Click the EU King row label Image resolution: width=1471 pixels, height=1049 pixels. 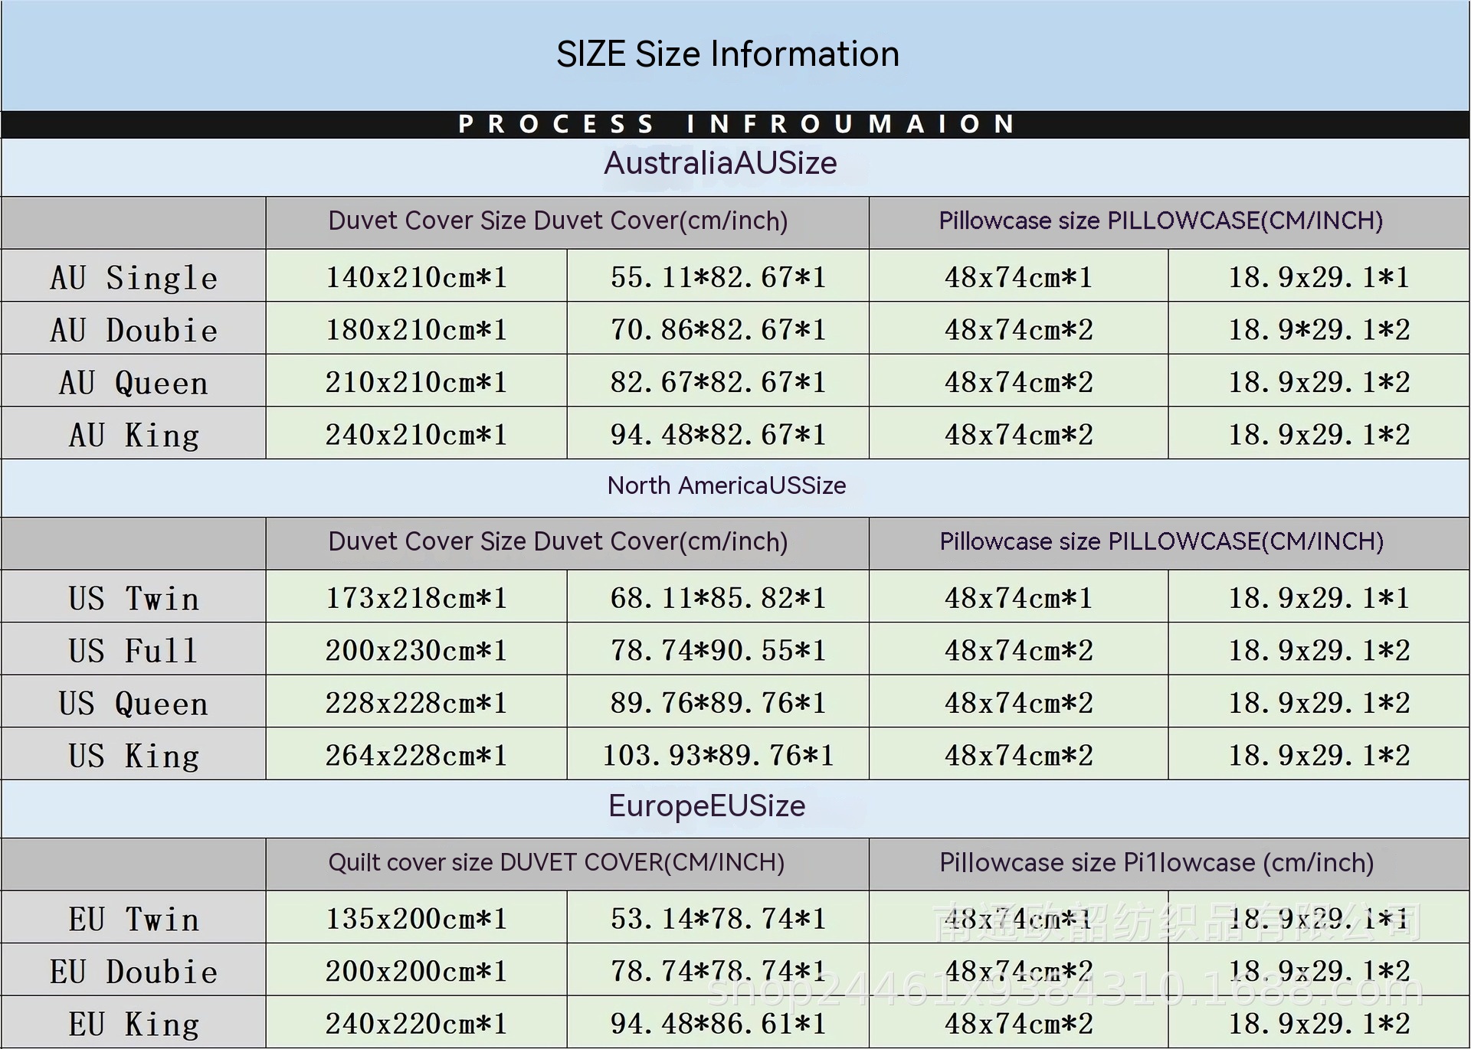pyautogui.click(x=134, y=1024)
